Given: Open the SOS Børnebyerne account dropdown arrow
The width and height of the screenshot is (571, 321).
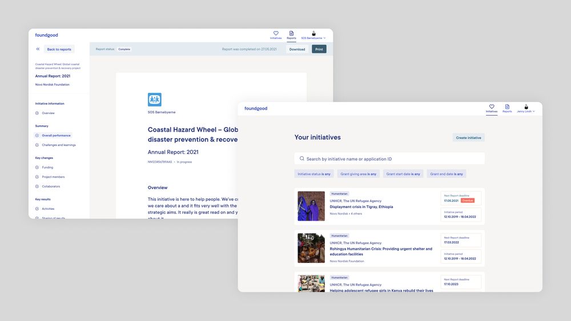Looking at the screenshot, I should (324, 38).
